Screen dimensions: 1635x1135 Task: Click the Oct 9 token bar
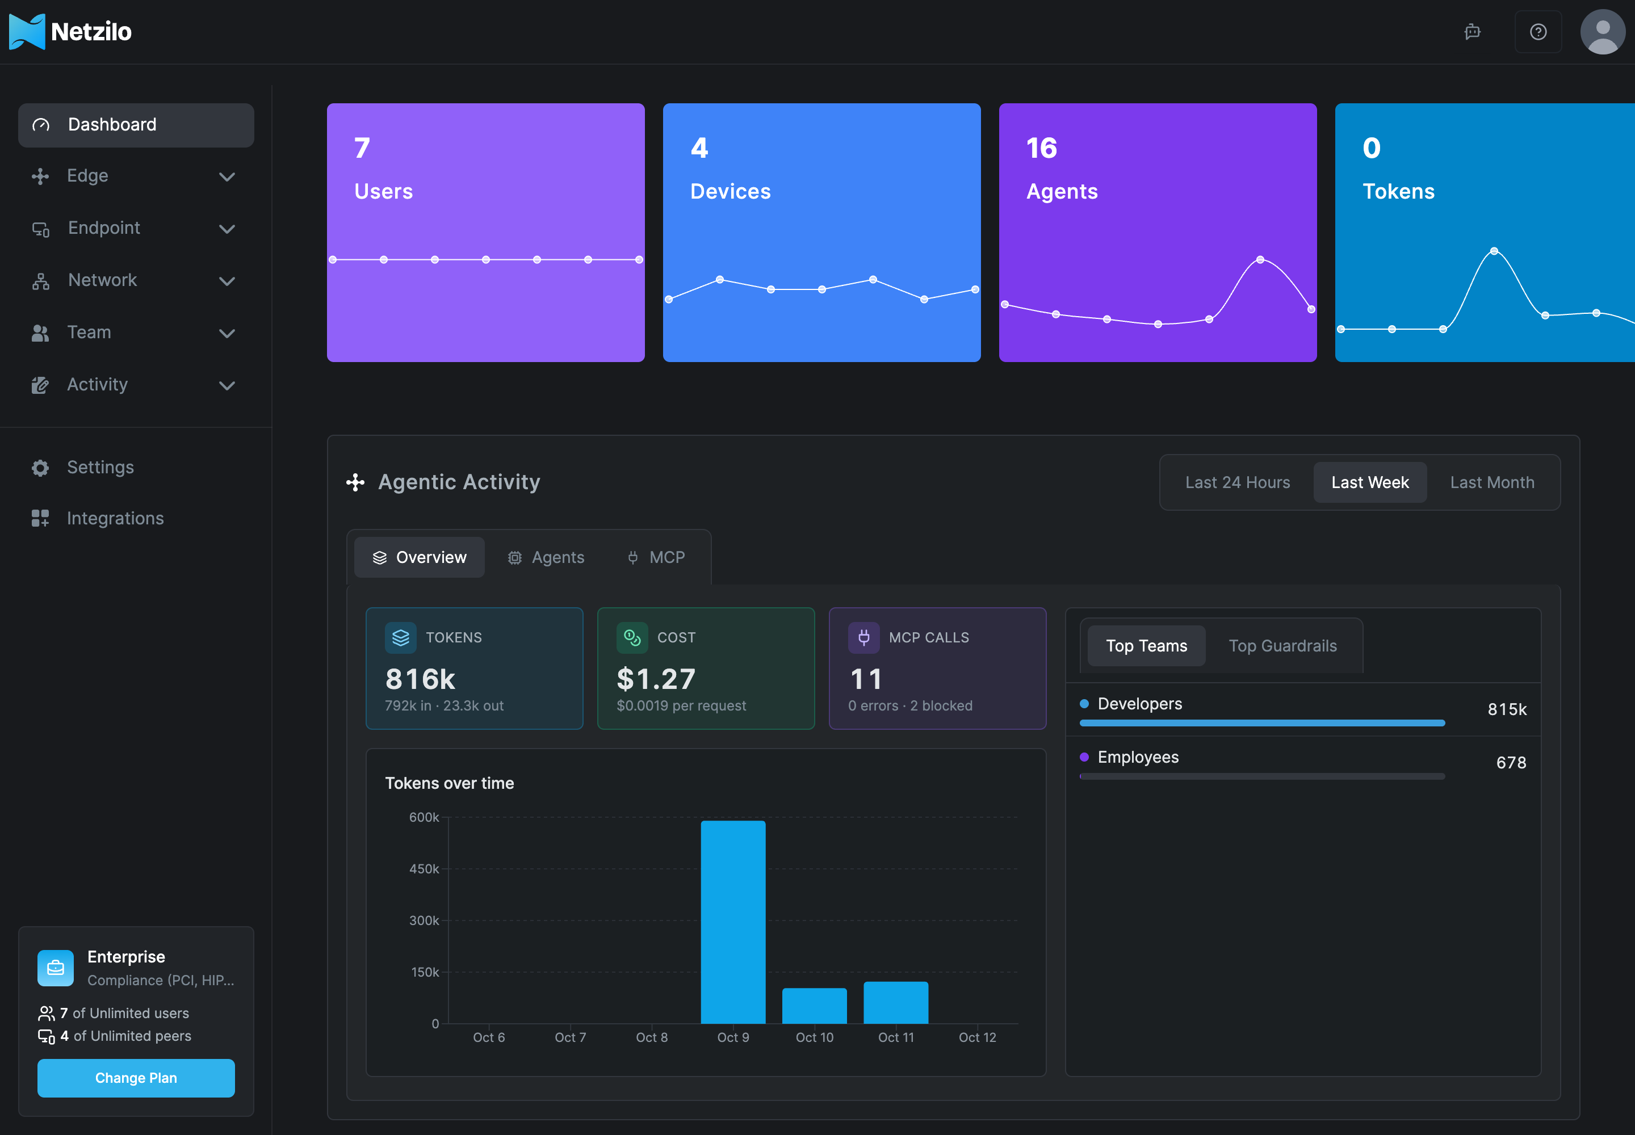click(x=733, y=922)
